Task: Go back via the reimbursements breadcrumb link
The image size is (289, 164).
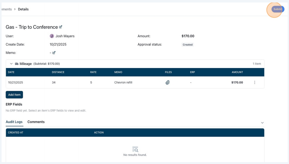Action: [7, 9]
